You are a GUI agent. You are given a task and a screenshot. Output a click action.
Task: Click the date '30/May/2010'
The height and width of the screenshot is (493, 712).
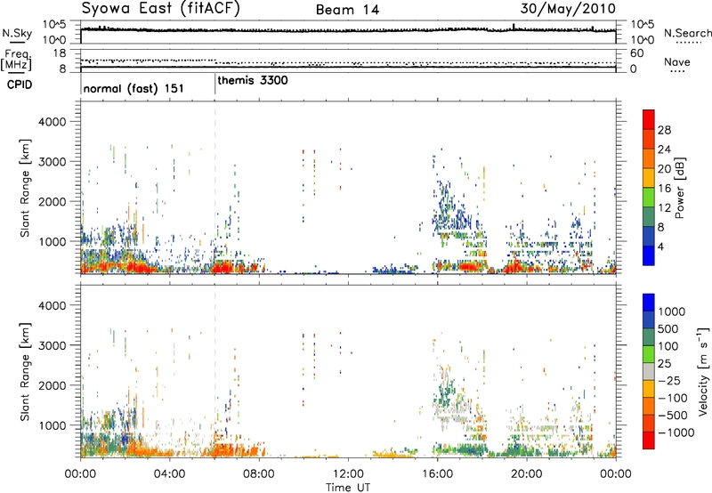click(568, 9)
